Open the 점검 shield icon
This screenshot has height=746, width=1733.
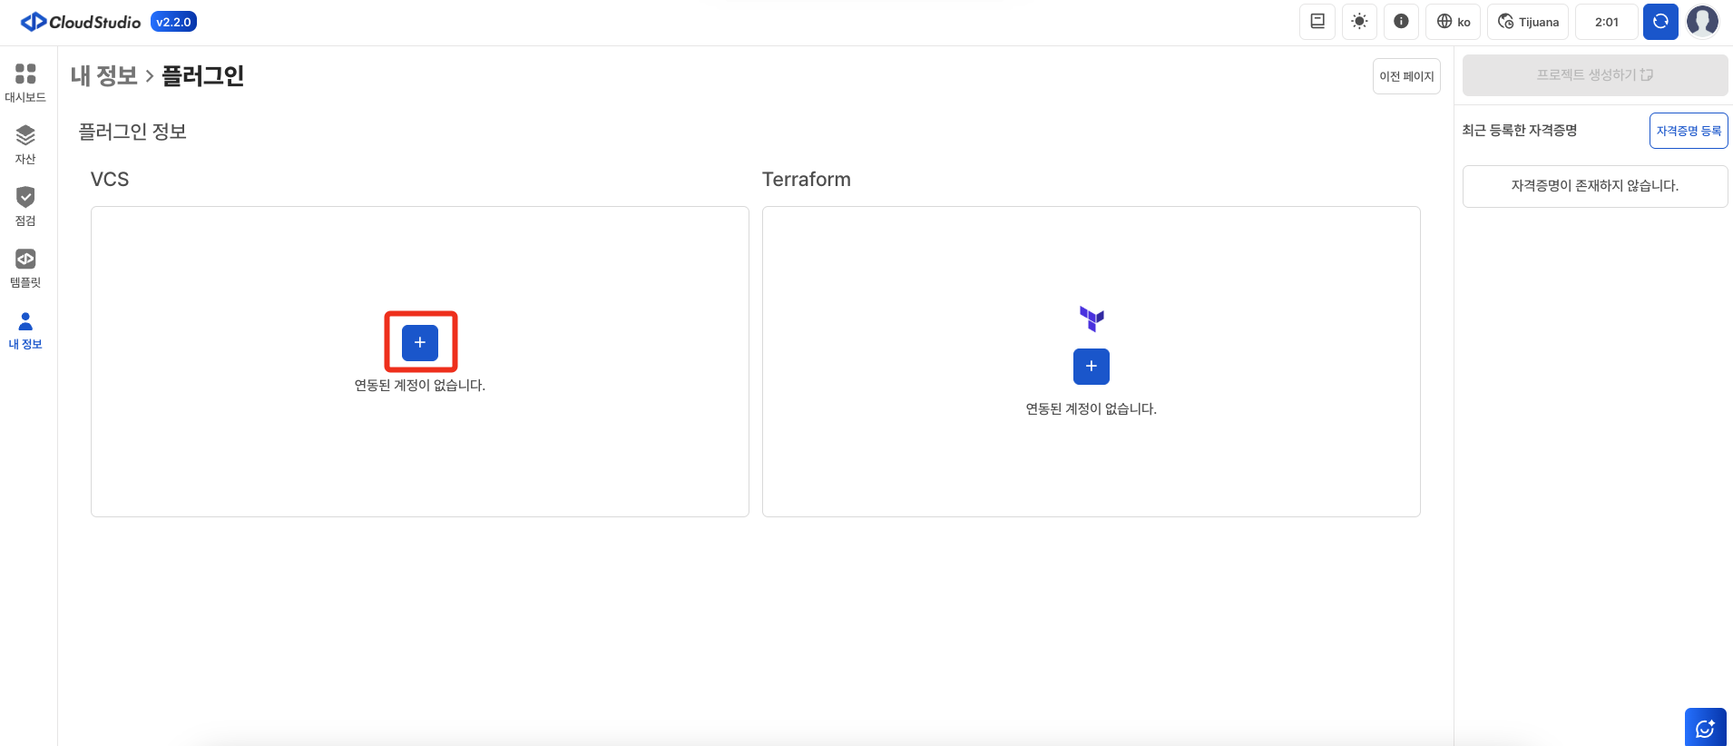click(x=25, y=206)
